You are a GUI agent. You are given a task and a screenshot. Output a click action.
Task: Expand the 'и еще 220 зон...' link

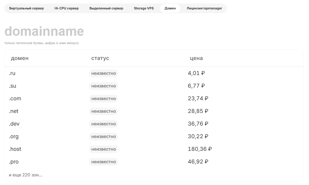click(x=26, y=175)
